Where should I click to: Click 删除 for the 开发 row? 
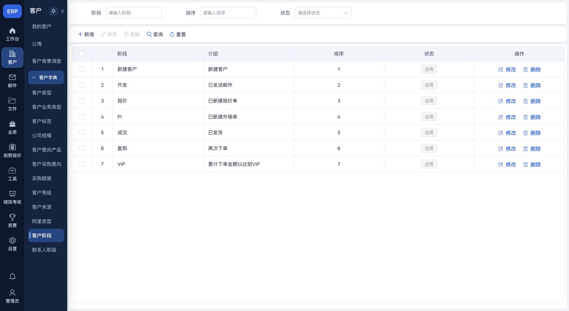[x=532, y=85]
